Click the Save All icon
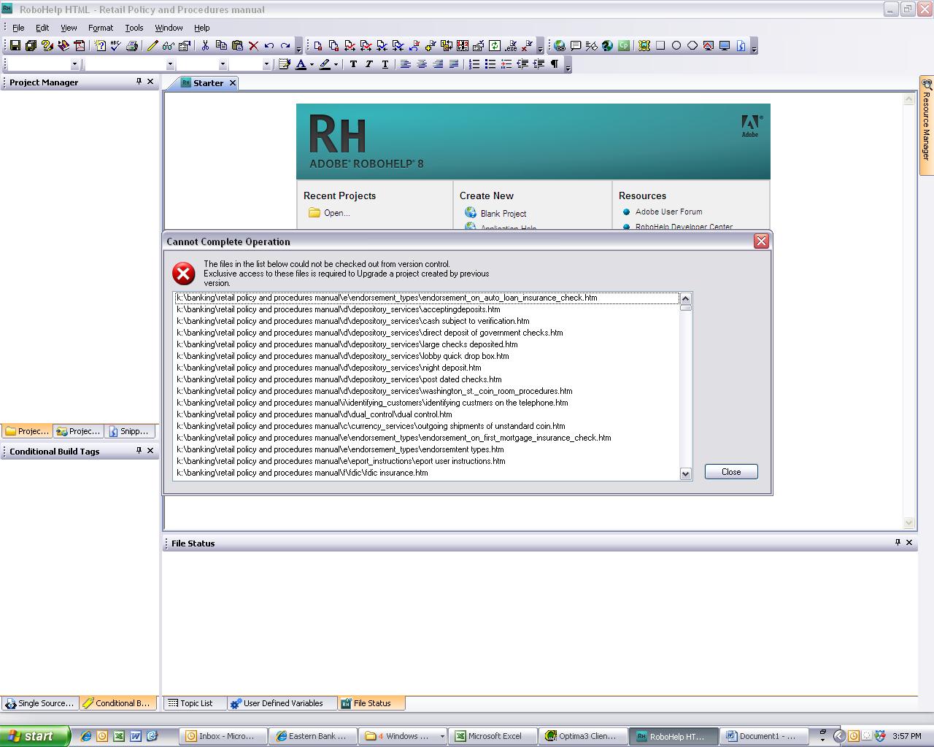This screenshot has width=934, height=747. click(x=31, y=45)
